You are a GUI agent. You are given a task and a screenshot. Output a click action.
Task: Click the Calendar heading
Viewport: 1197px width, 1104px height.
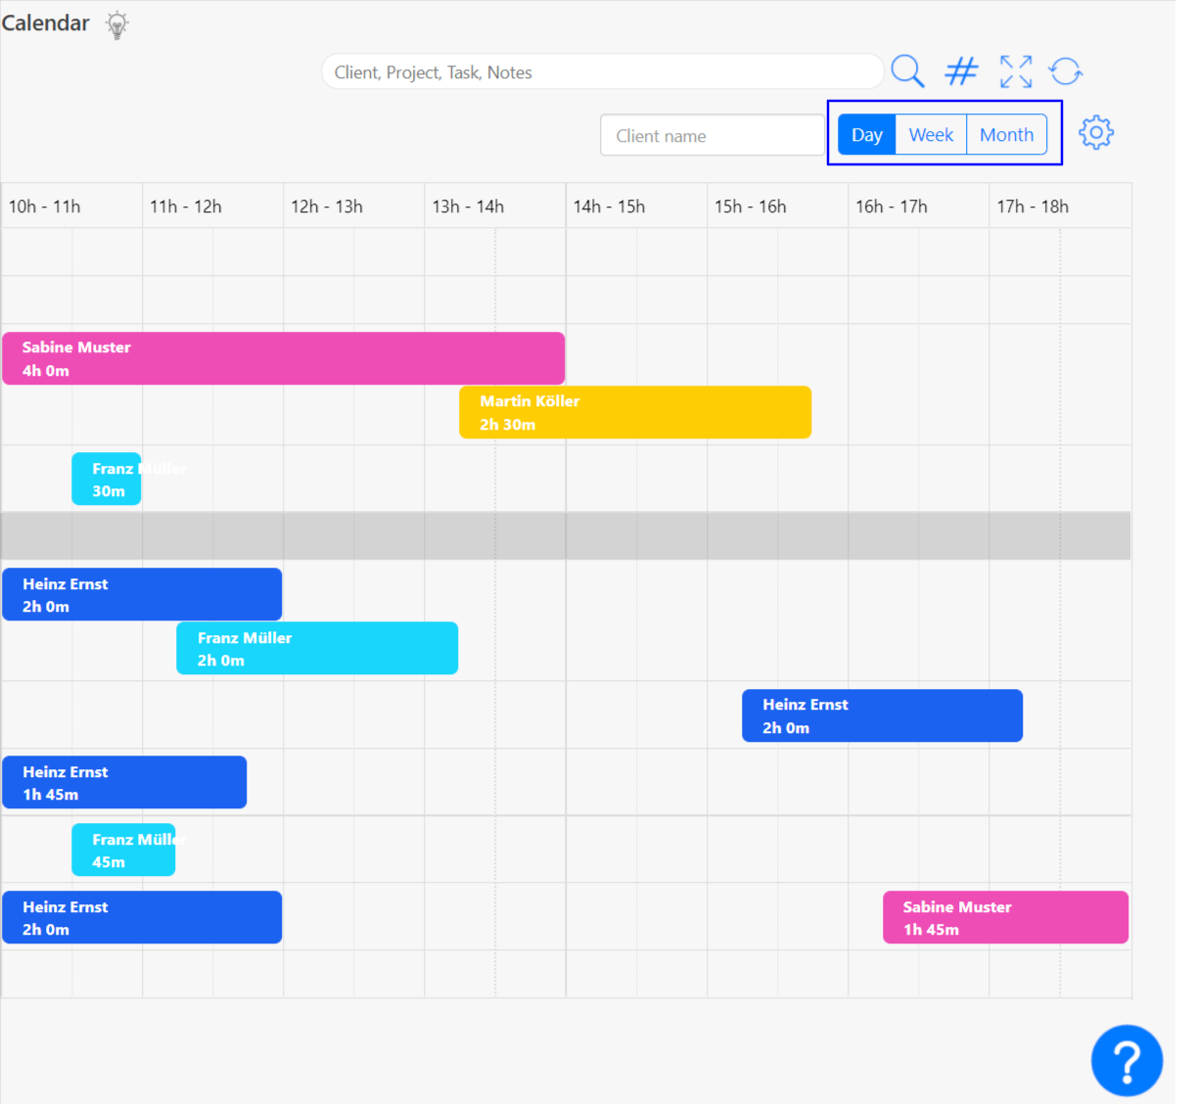(48, 23)
